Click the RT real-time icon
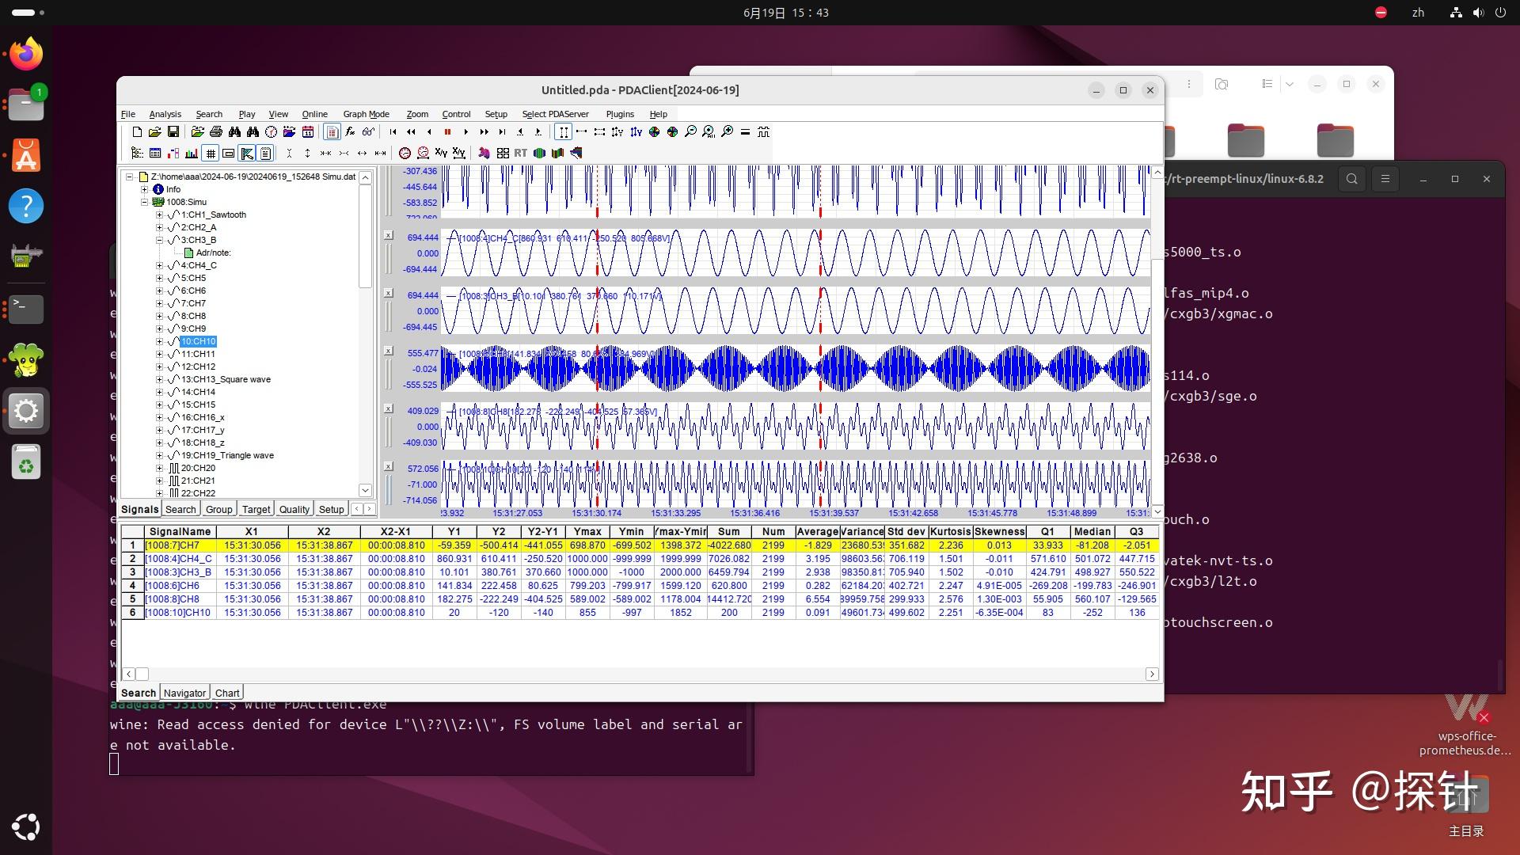The width and height of the screenshot is (1520, 855). (520, 154)
